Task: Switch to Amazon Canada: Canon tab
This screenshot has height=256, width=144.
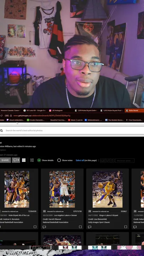Action: tap(10, 111)
